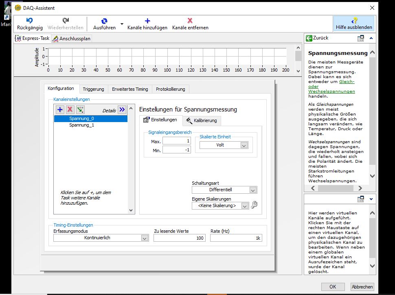Viewport: 395px width, 295px height.
Task: Click Spannungsmessung help scroll up arrow
Action: coord(372,52)
